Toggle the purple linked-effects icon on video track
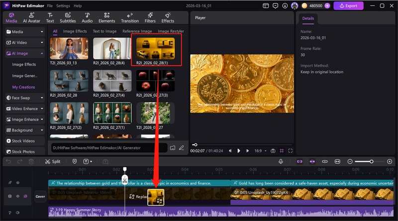The width and height of the screenshot is (398, 221). 25,196
